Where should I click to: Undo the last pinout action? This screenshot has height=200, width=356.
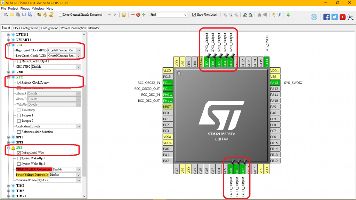point(110,15)
